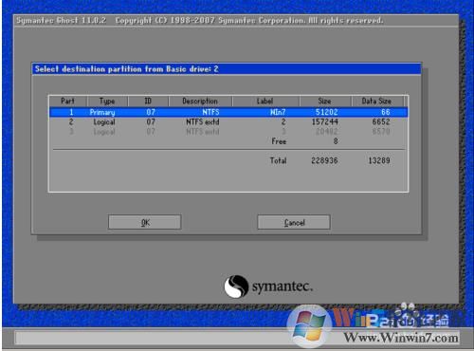
Task: Select the greyed-out partition 3 row
Action: pos(228,132)
